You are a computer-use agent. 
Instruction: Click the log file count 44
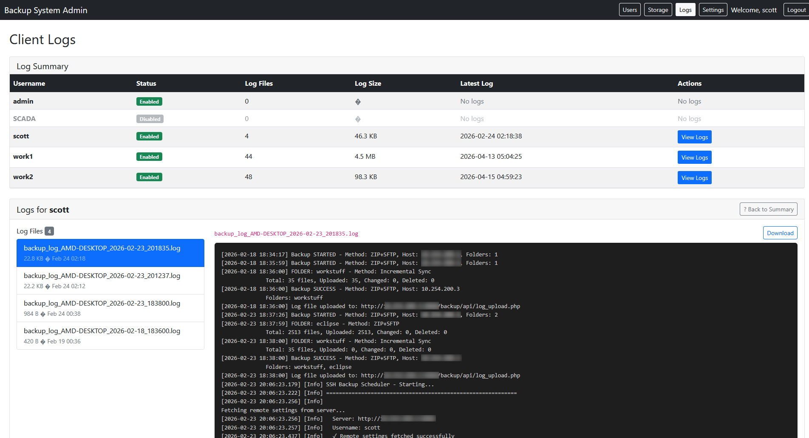[249, 156]
